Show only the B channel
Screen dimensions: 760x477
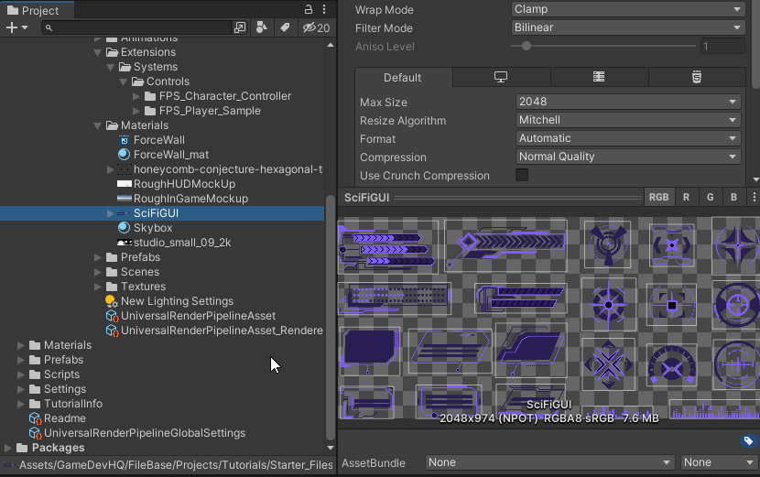point(733,197)
